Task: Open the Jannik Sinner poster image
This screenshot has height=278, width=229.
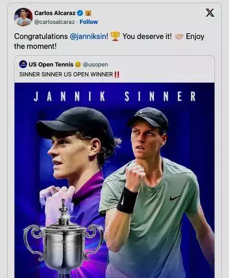Action: (x=114, y=180)
